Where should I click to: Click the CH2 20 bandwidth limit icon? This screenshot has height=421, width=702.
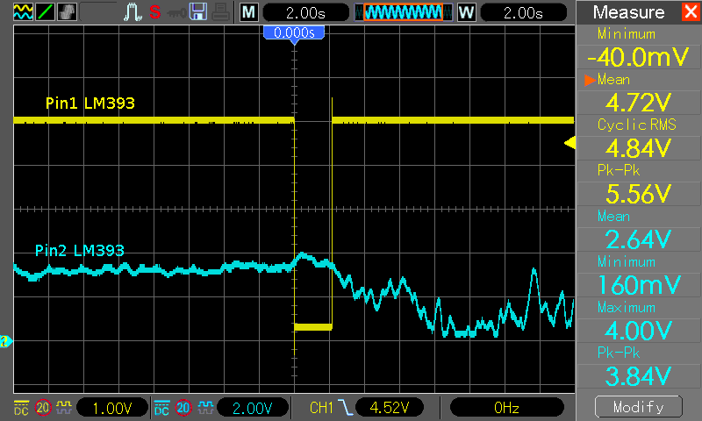click(183, 408)
